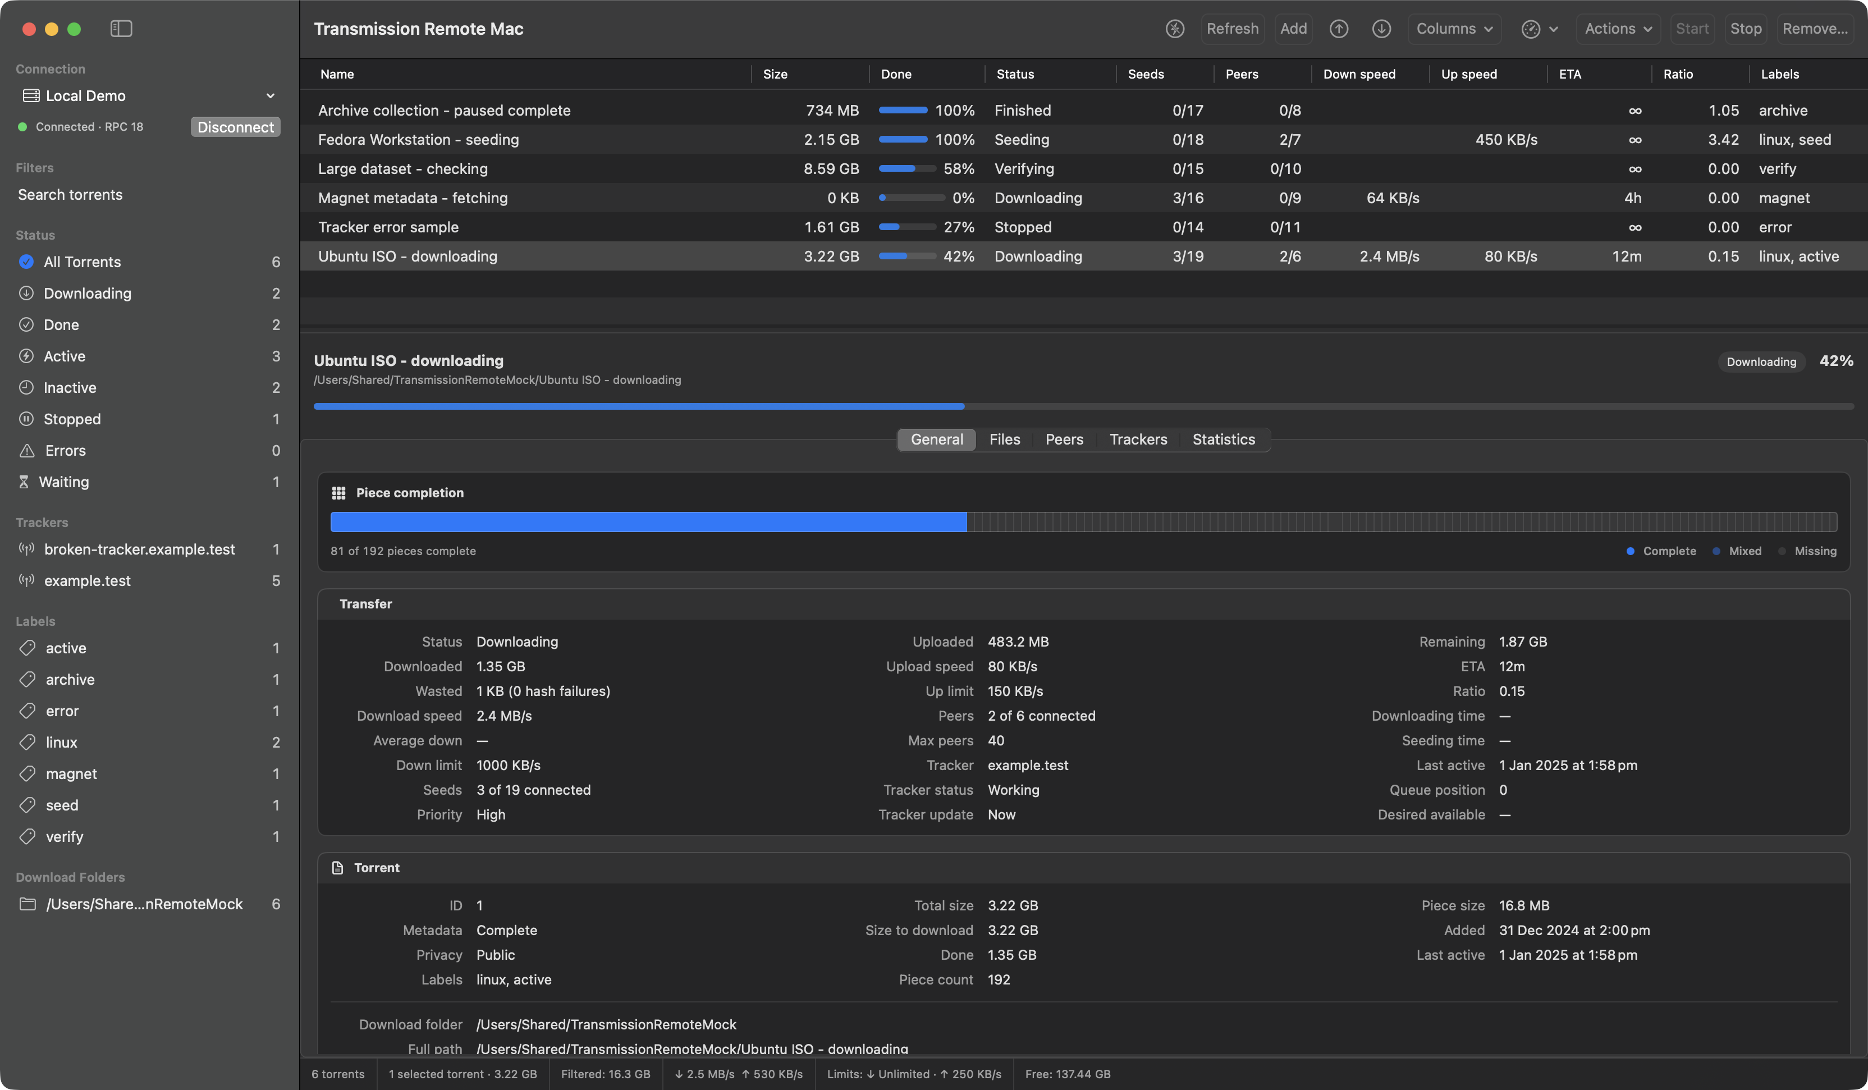Click the Free: 137.44 GB status entry
The height and width of the screenshot is (1090, 1868).
click(x=1068, y=1074)
